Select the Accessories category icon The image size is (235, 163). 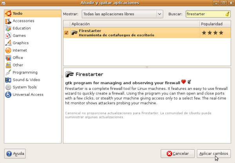[8, 21]
